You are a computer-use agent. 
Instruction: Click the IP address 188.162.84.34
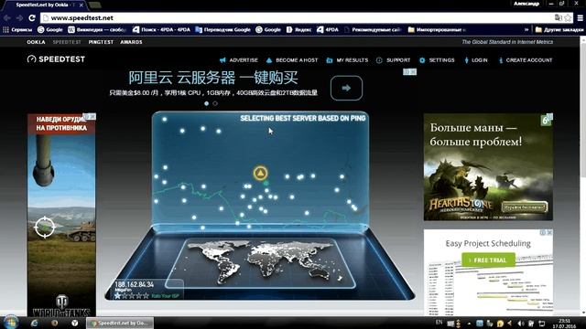pos(135,284)
